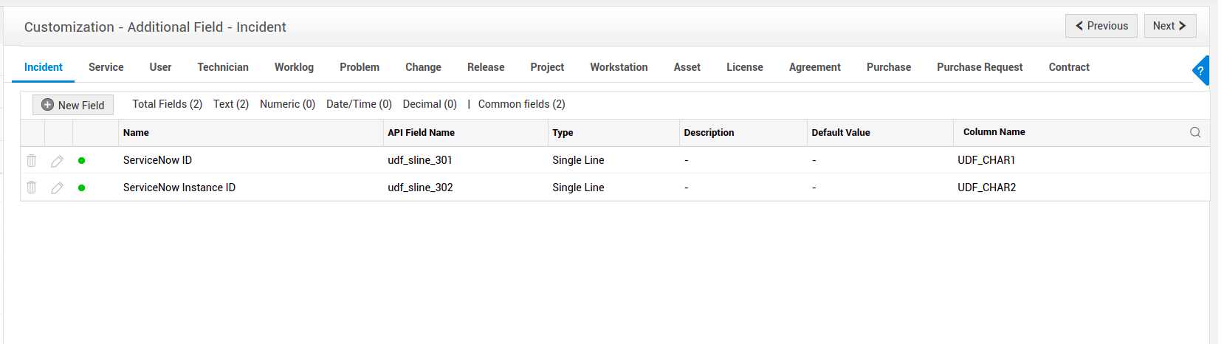Show Common fields (2)
Screen dimensions: 1224x344
pos(521,104)
